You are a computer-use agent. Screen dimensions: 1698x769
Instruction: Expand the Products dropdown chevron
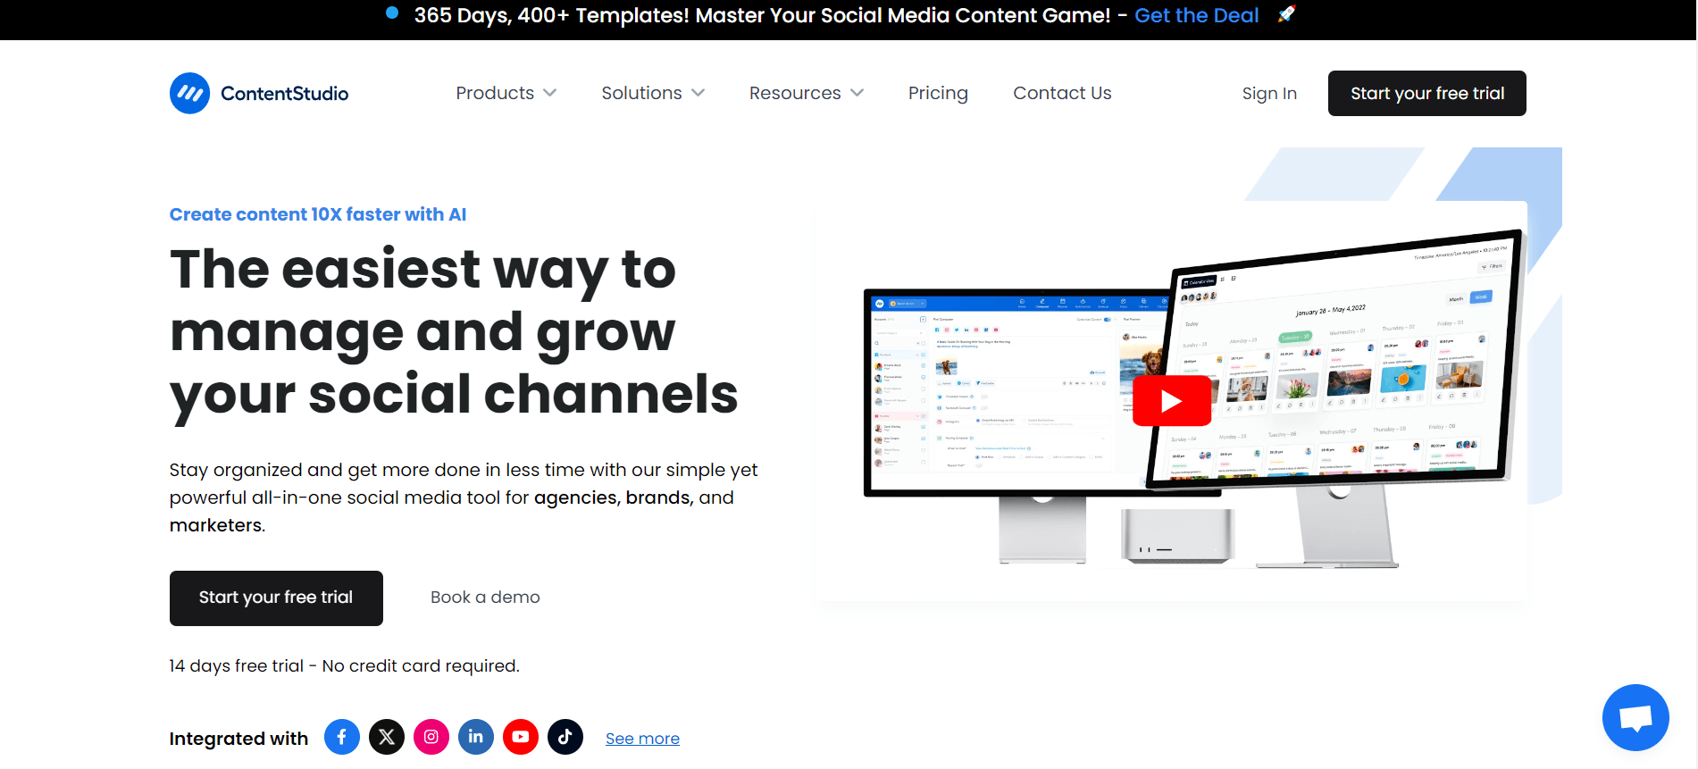pyautogui.click(x=550, y=93)
